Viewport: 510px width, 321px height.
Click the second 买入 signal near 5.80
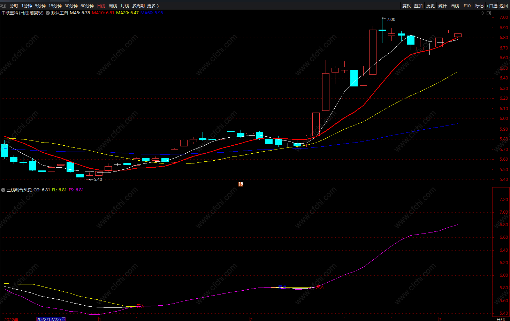coord(320,287)
